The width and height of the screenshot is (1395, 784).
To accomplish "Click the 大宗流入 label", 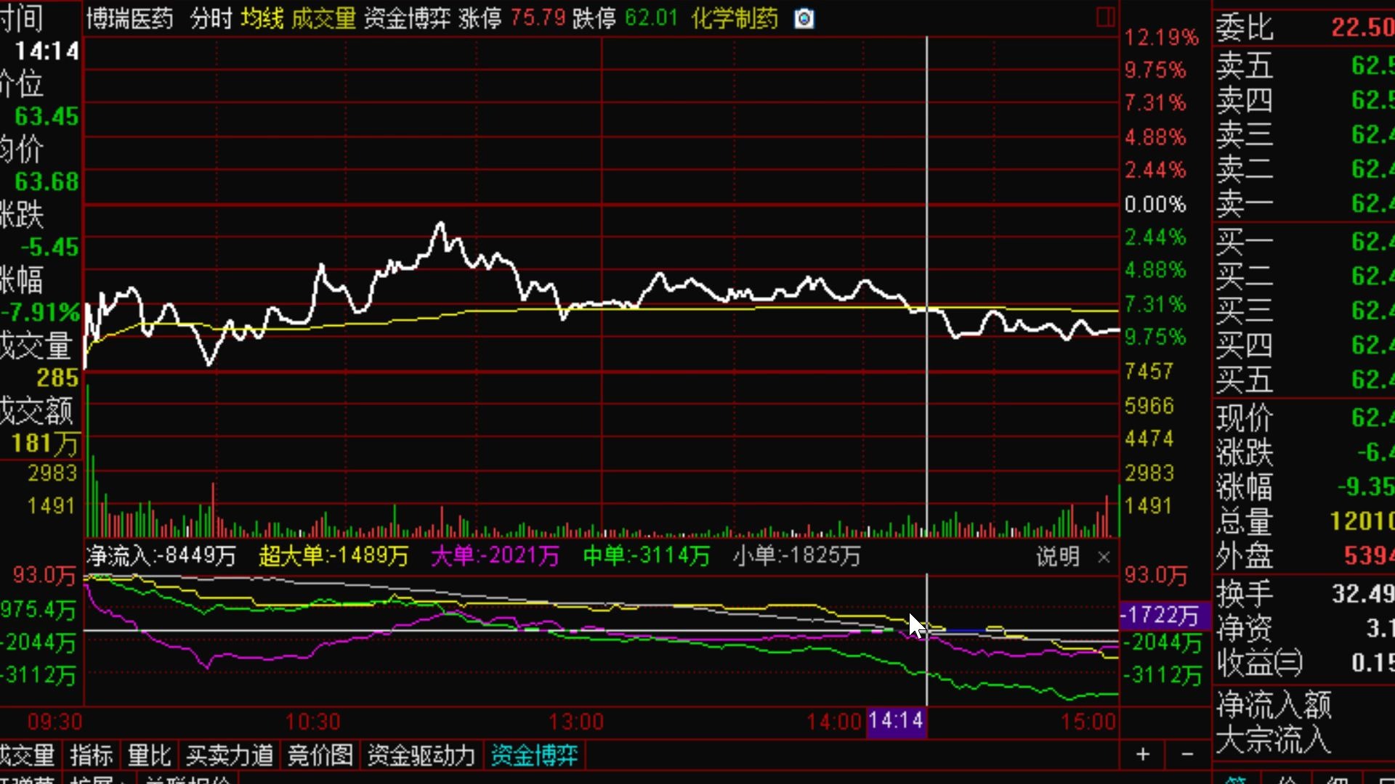I will pos(1274,740).
